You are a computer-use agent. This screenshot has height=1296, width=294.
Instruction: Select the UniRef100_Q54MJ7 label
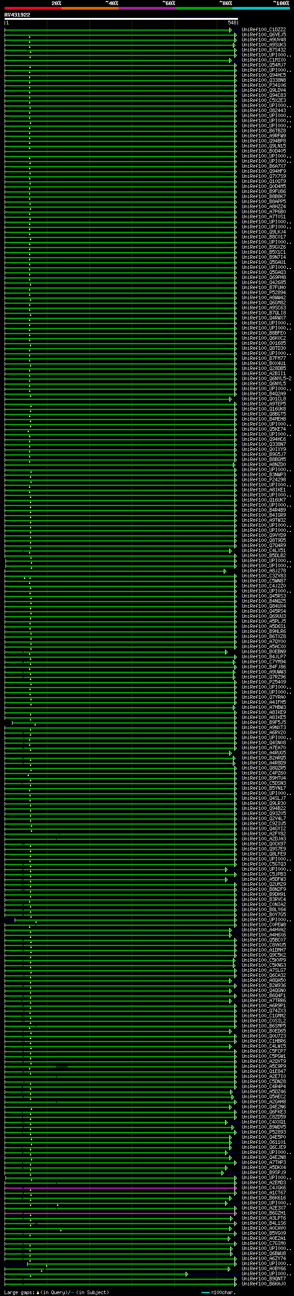(x=264, y=65)
